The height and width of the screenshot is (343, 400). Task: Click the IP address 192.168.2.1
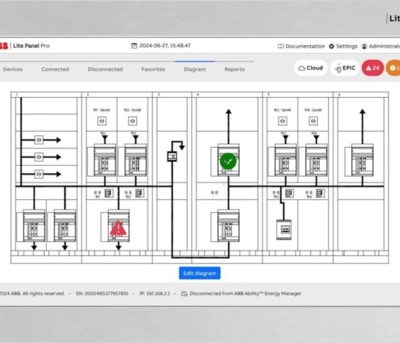(155, 293)
